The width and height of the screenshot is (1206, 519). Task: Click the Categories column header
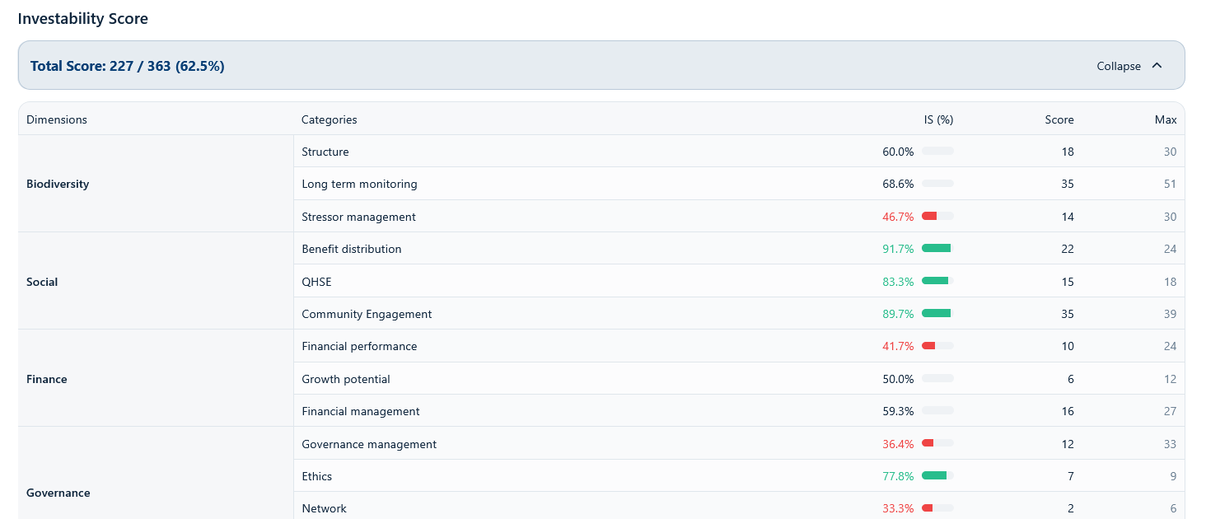click(x=330, y=119)
